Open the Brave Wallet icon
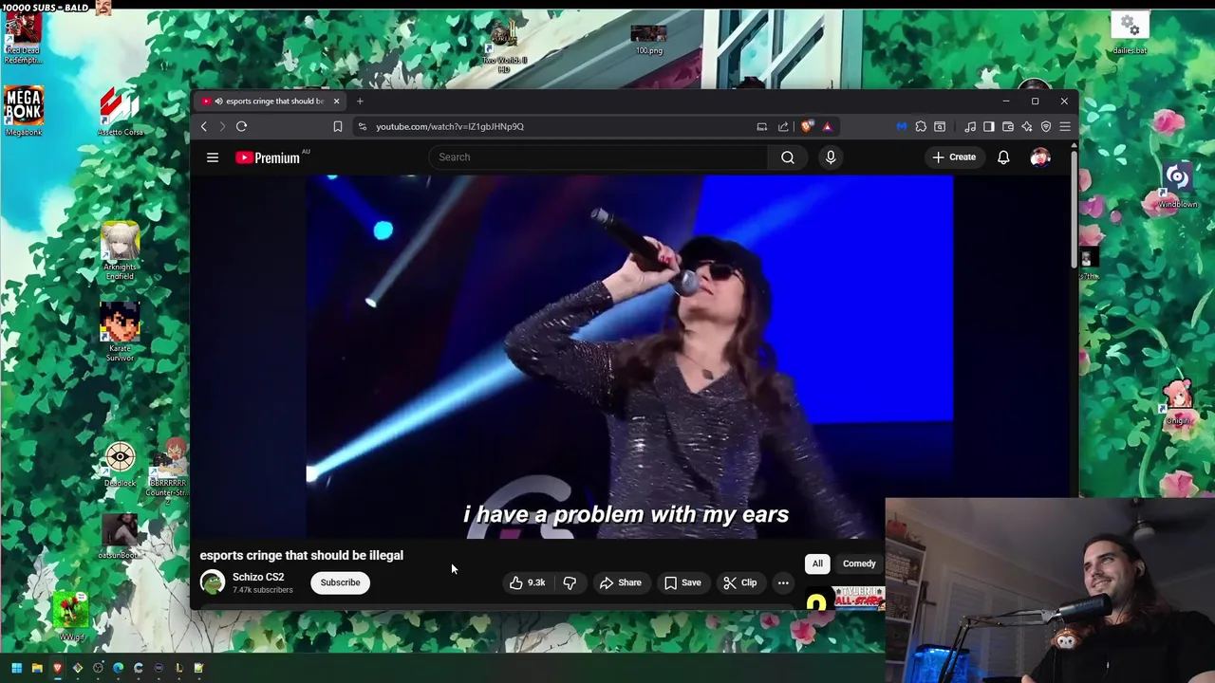1215x683 pixels. point(1008,126)
